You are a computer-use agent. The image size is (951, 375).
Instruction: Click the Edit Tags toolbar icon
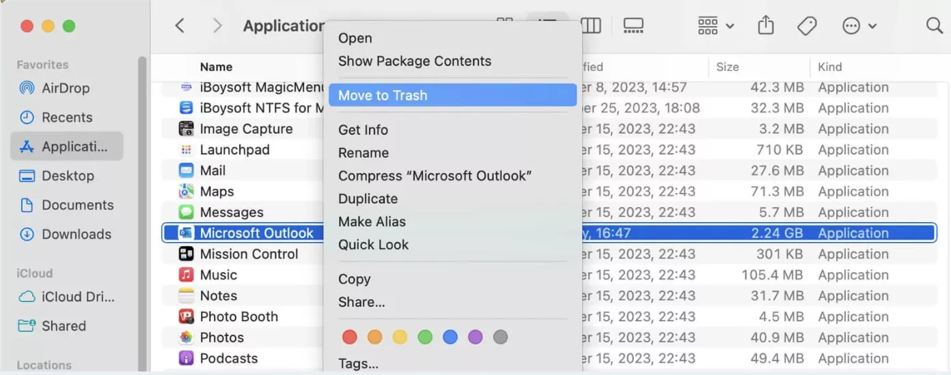click(807, 26)
